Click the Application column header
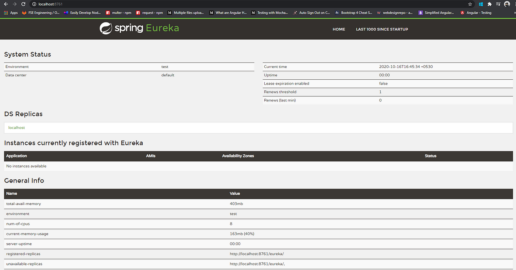Screen dimensions: 516x270 [17, 156]
